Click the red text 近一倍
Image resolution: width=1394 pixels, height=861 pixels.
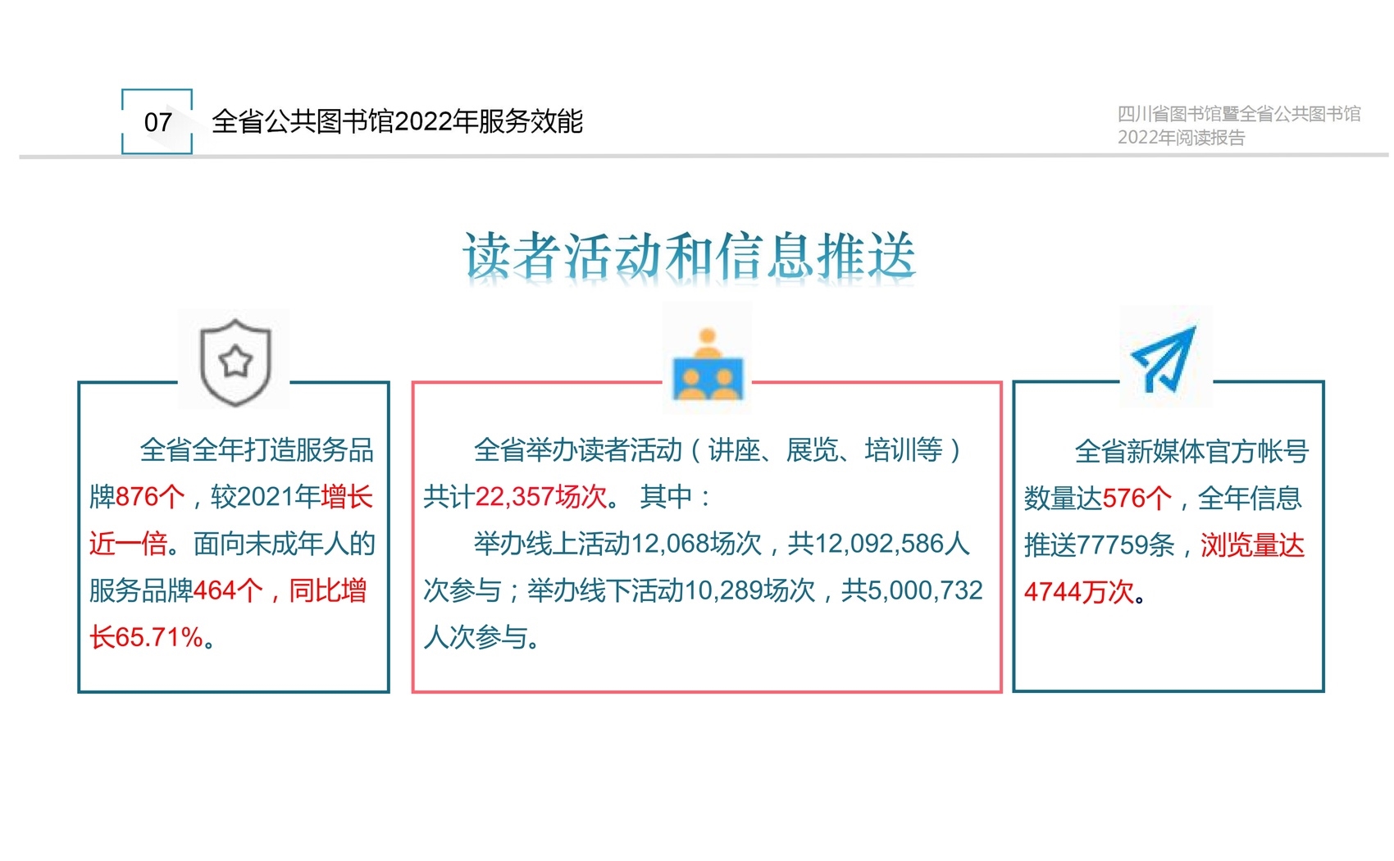click(128, 544)
